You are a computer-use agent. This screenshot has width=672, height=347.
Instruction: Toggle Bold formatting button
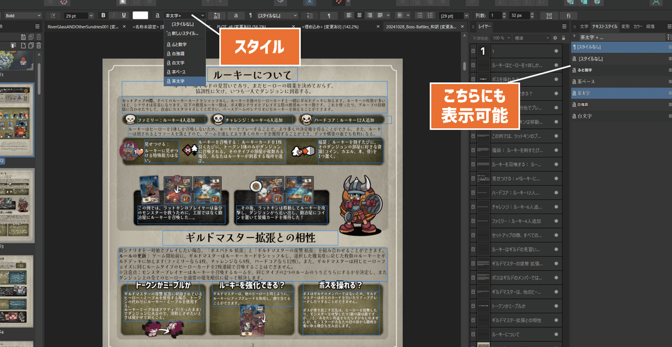click(103, 16)
